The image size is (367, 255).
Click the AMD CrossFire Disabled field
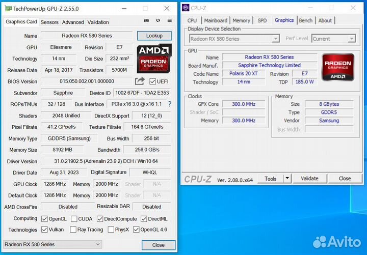68,207
